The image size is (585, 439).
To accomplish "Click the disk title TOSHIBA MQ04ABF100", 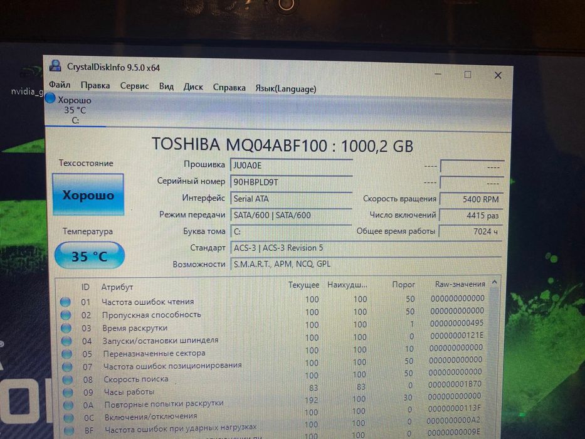I will [239, 145].
